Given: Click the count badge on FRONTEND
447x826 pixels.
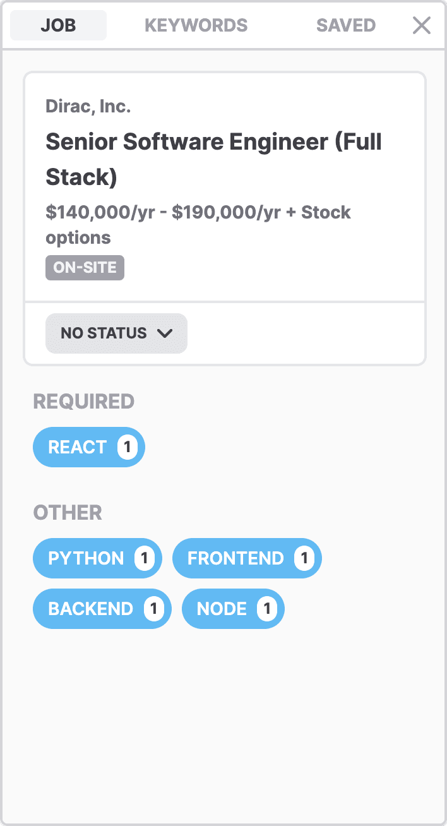Looking at the screenshot, I should coord(304,558).
